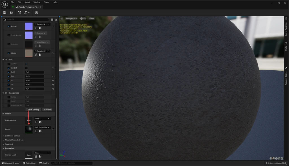Expand Lightmass Settings section

tap(3, 136)
